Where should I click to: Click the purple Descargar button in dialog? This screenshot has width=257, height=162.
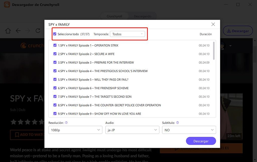coord(201,141)
